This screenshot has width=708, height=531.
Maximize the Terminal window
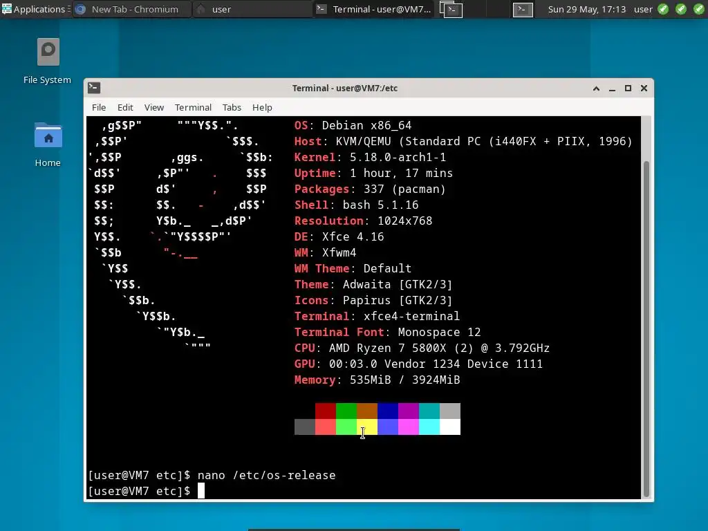click(628, 88)
